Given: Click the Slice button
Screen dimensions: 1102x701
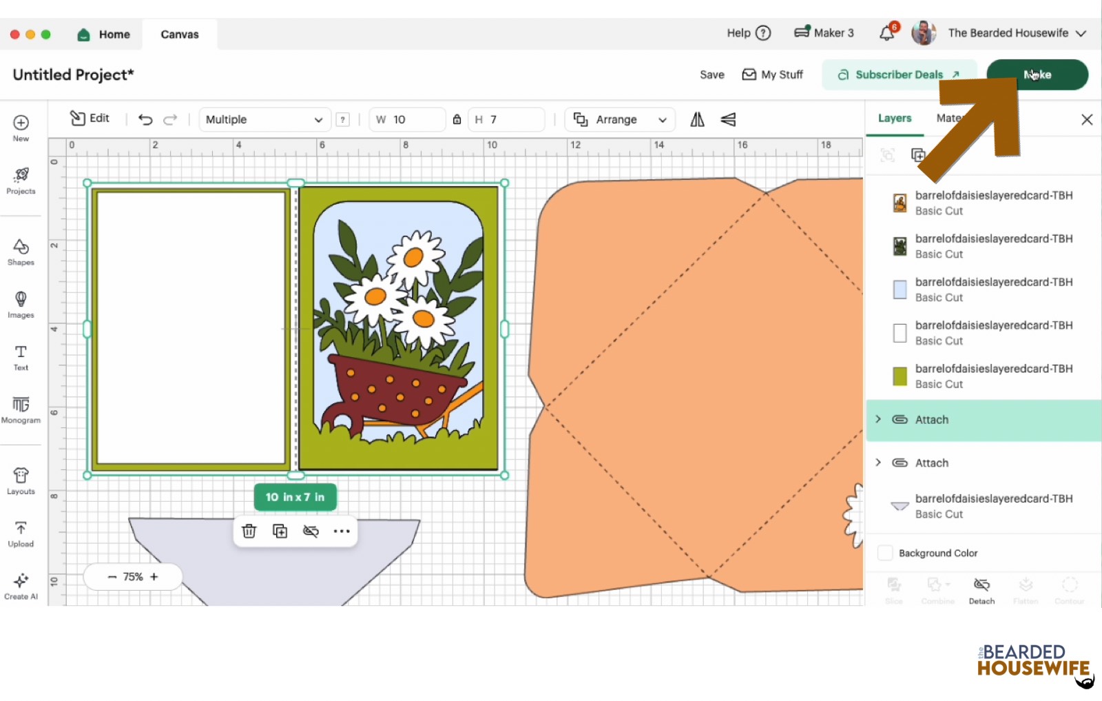Looking at the screenshot, I should point(894,591).
